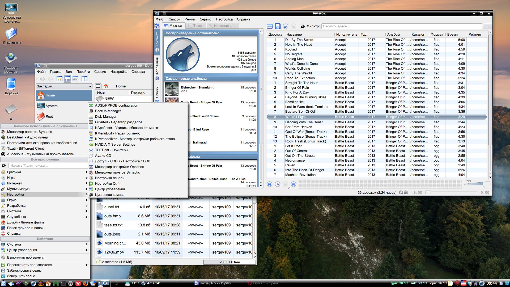Open the Закладки dropdown in Dolphin
The image size is (510, 287).
pyautogui.click(x=64, y=86)
